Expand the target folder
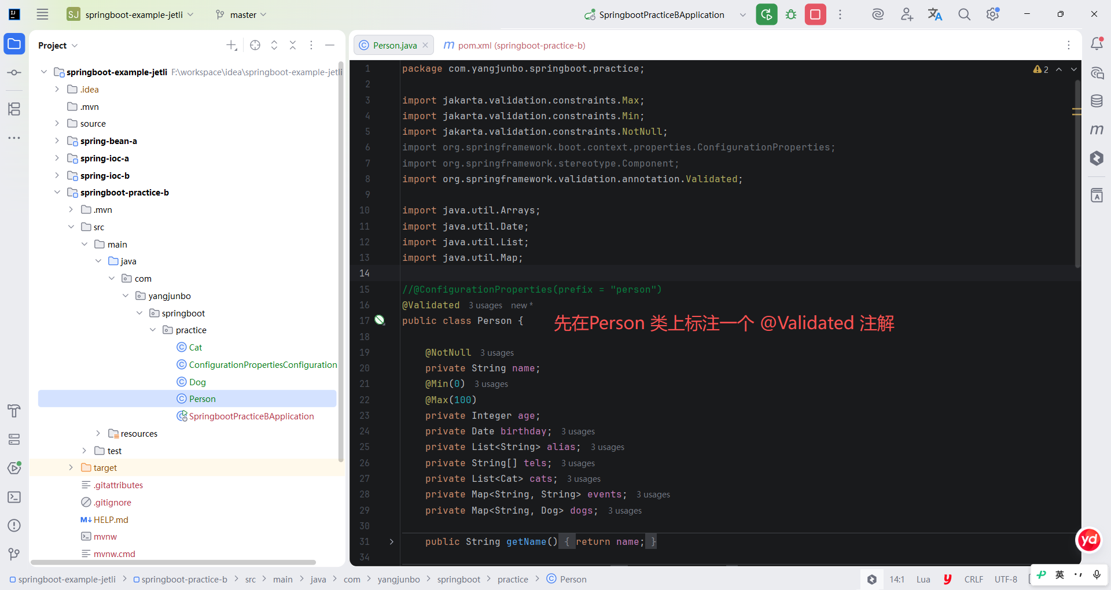The width and height of the screenshot is (1111, 590). coord(71,467)
